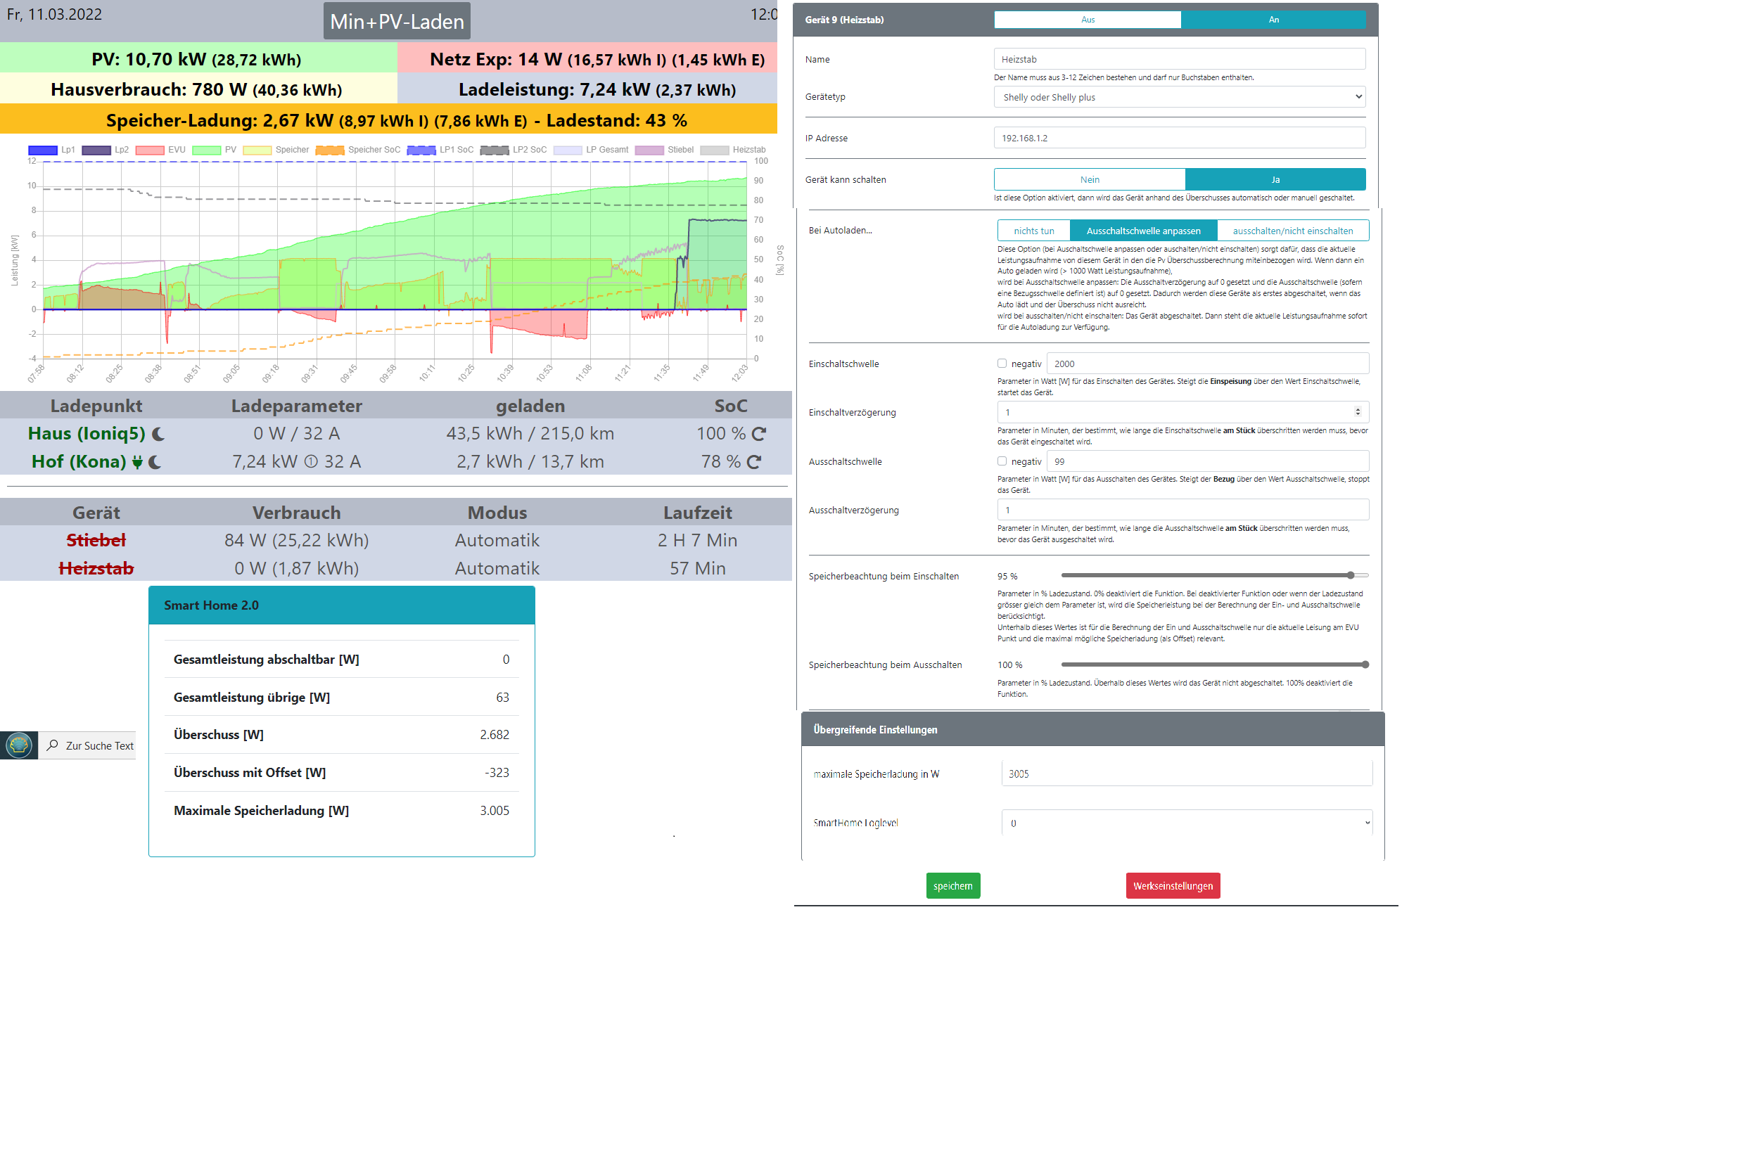Click phase count icon in Hof Ladeparameter
Screen dimensions: 1753x1149
point(311,462)
